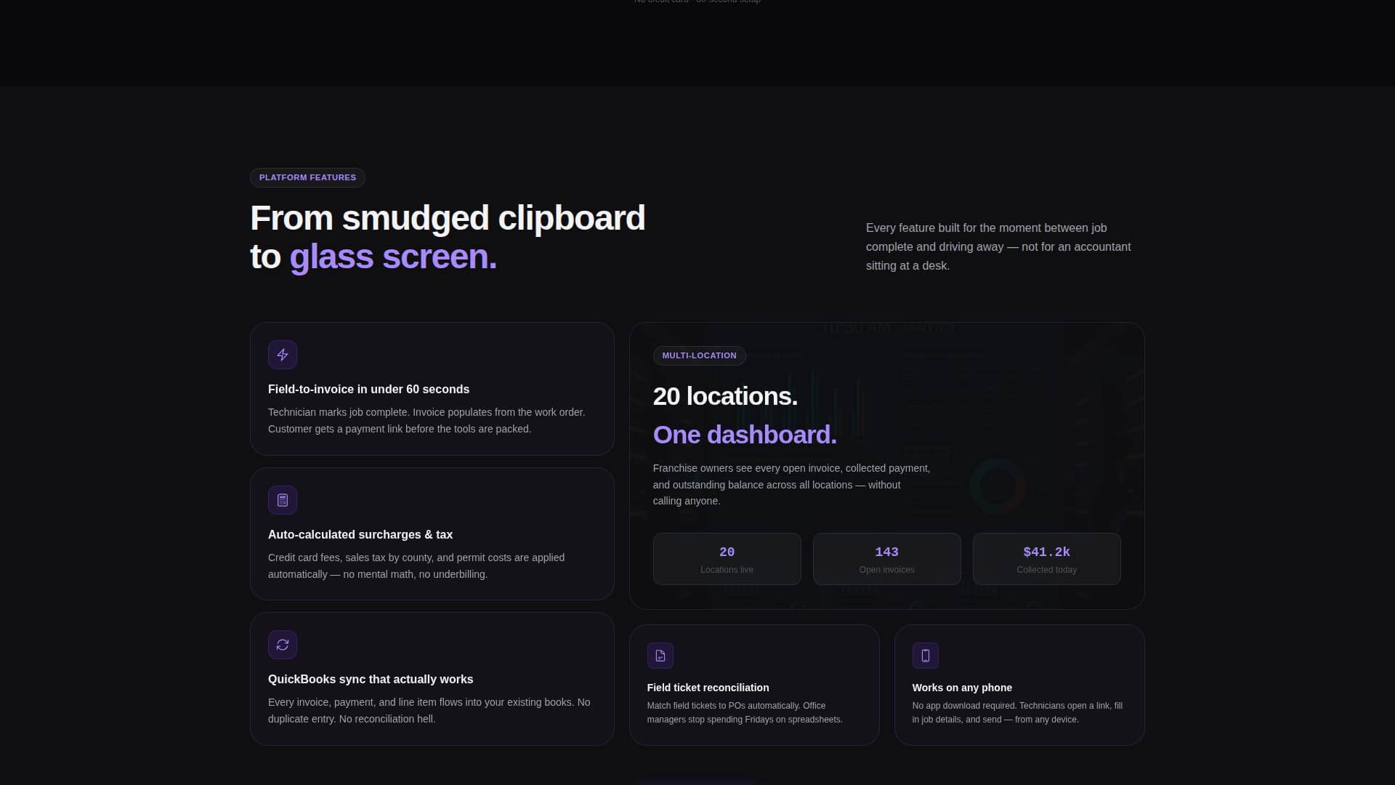Select the file icon on field ticket reconciliation card

point(660,655)
